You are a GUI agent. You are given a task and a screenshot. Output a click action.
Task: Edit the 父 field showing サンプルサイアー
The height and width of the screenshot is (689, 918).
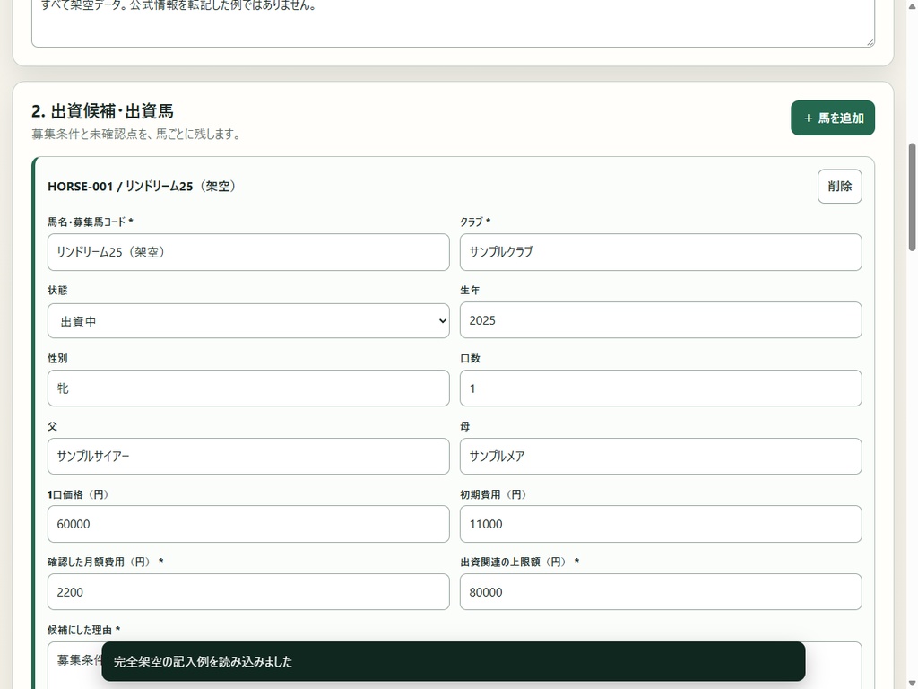[248, 456]
